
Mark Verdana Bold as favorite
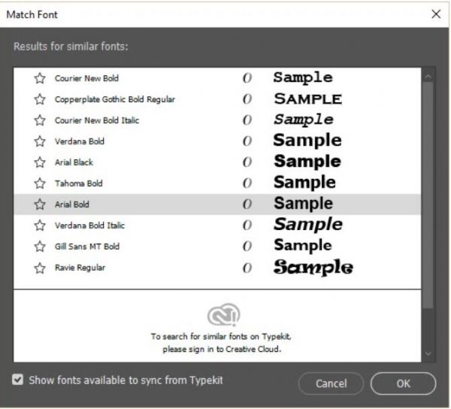click(x=40, y=141)
